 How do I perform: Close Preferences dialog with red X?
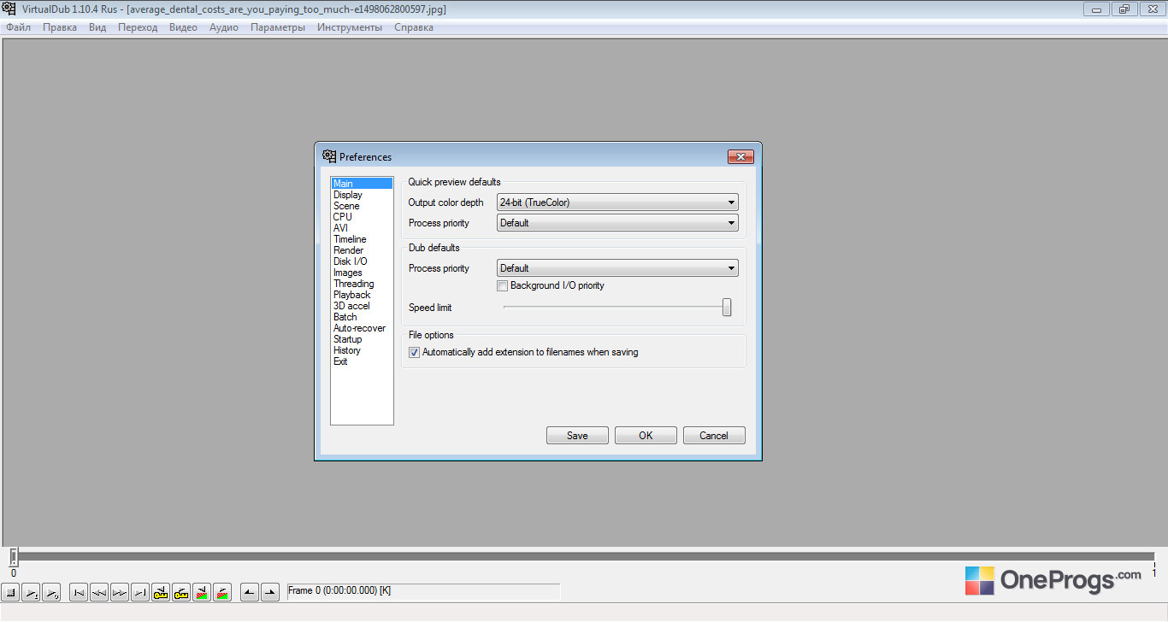coord(740,156)
